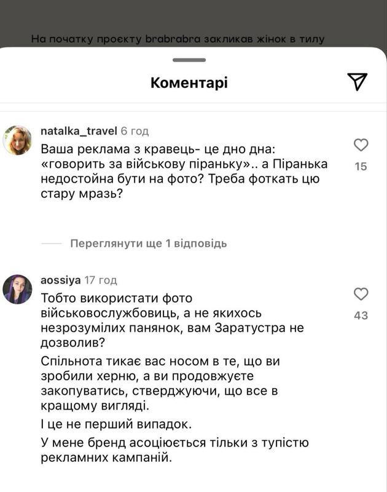Like aossiya's comment with the heart

361,294
